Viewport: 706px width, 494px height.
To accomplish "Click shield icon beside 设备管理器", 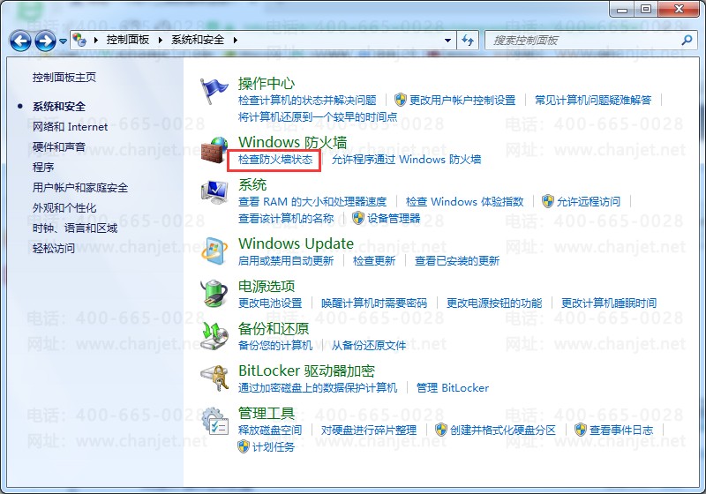I will (x=358, y=219).
